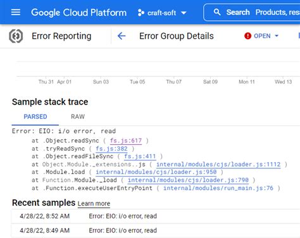Click the red OPEN status exclamation icon

[247, 36]
